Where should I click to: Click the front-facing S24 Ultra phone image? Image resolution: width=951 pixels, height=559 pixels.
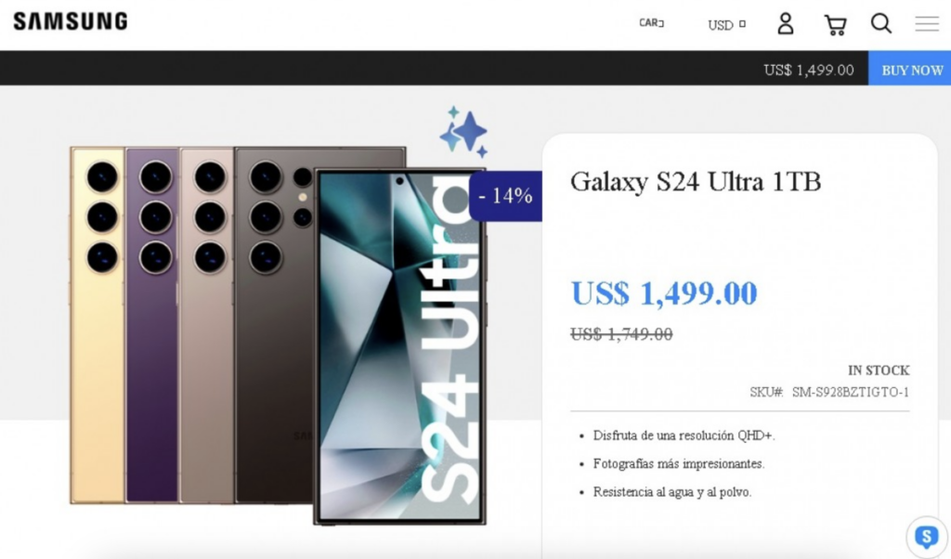pos(400,346)
